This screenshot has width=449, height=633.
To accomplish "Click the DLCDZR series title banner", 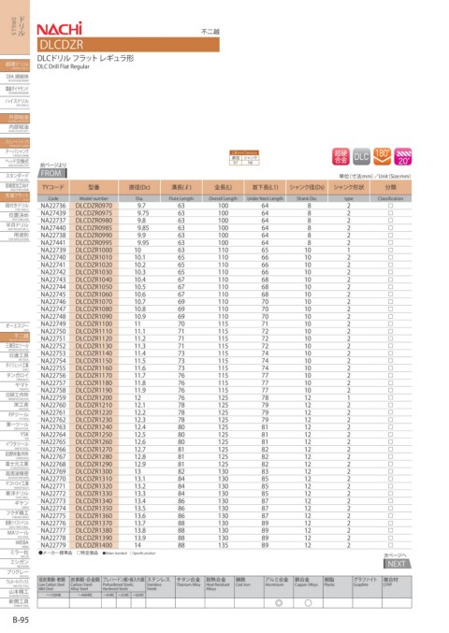I will (x=128, y=44).
